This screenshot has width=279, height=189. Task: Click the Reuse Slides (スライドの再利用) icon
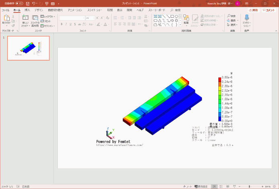tap(35, 19)
